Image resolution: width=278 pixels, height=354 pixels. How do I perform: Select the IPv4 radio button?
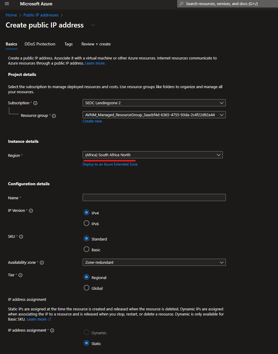tap(87, 212)
